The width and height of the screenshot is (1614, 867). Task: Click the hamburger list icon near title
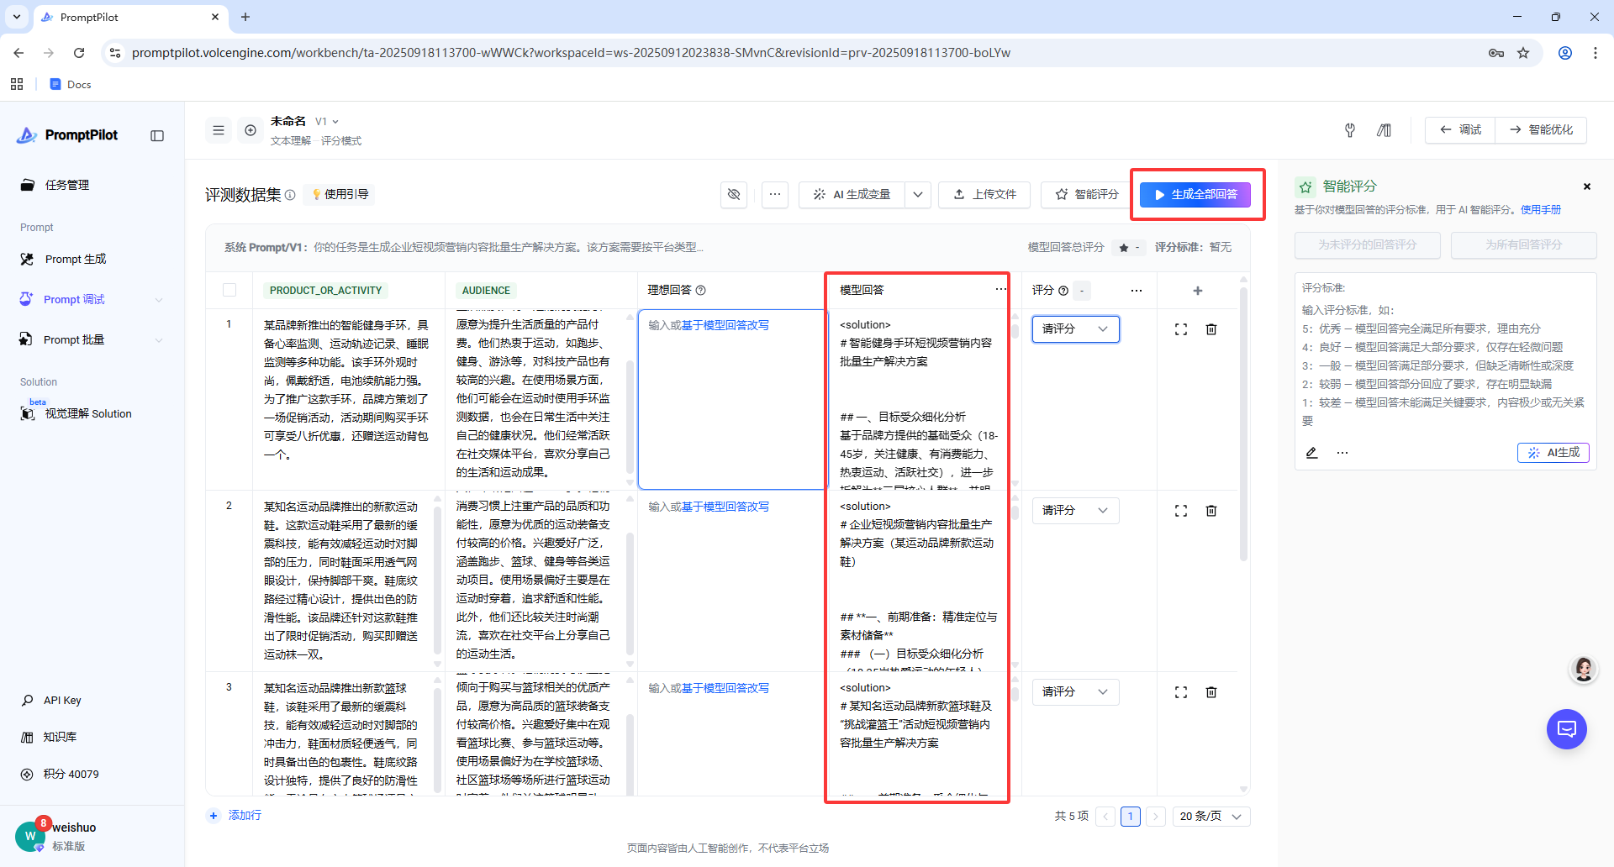[x=219, y=130]
